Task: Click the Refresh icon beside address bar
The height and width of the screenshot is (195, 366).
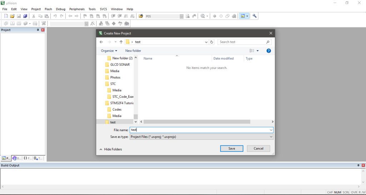Action: tap(212, 42)
